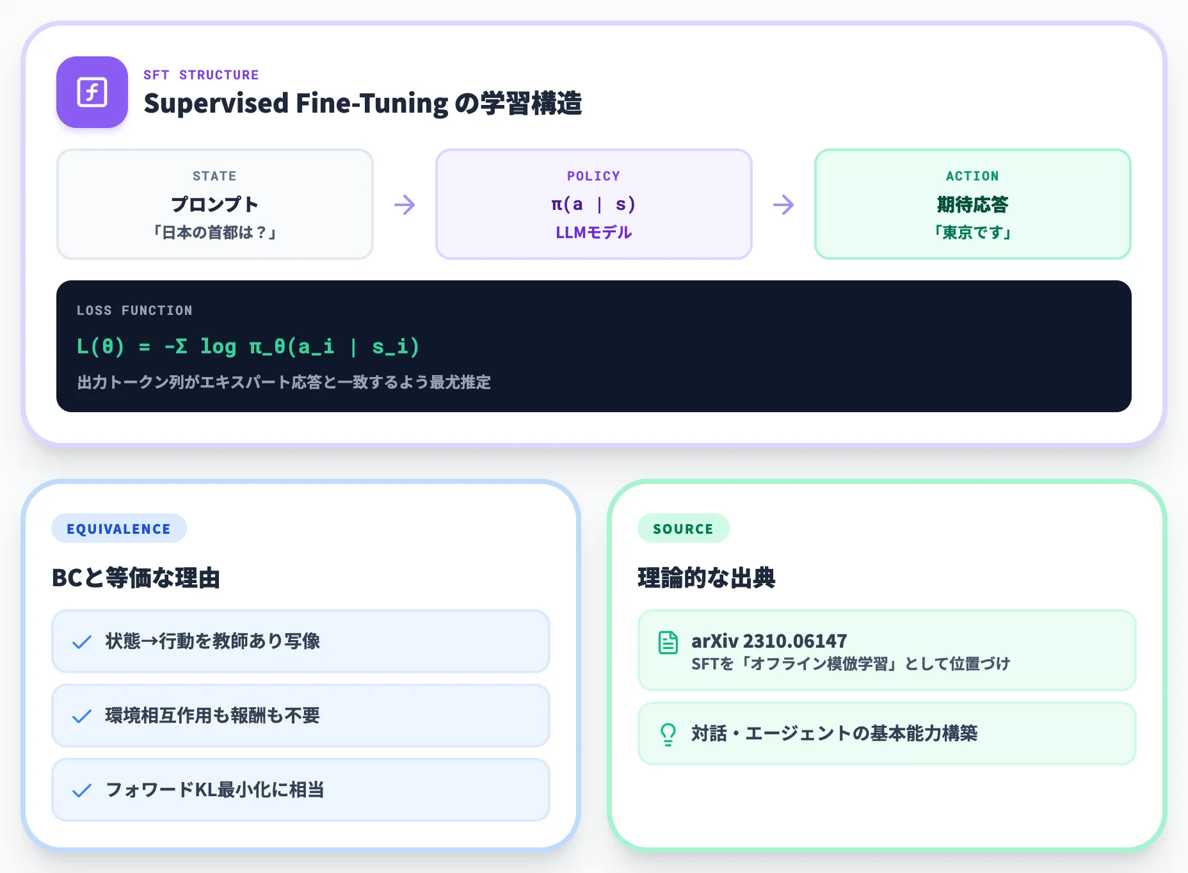This screenshot has height=873, width=1188.
Task: Click the 「日本の首都は？」 example text
Action: coord(215,232)
